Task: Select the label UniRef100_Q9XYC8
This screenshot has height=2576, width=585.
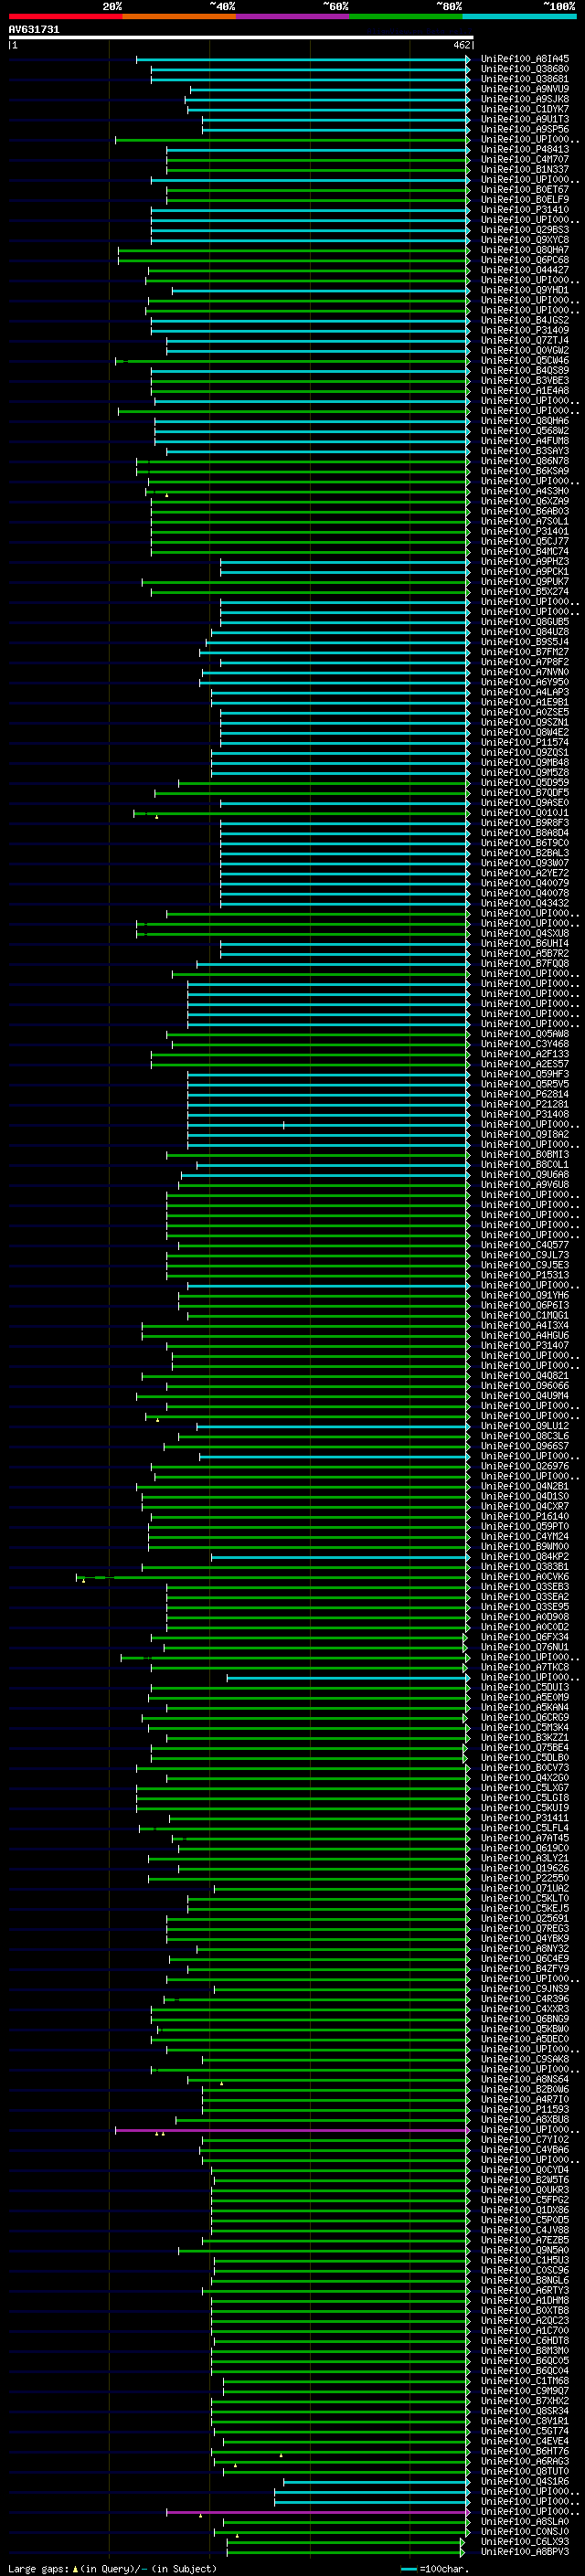Action: point(524,241)
